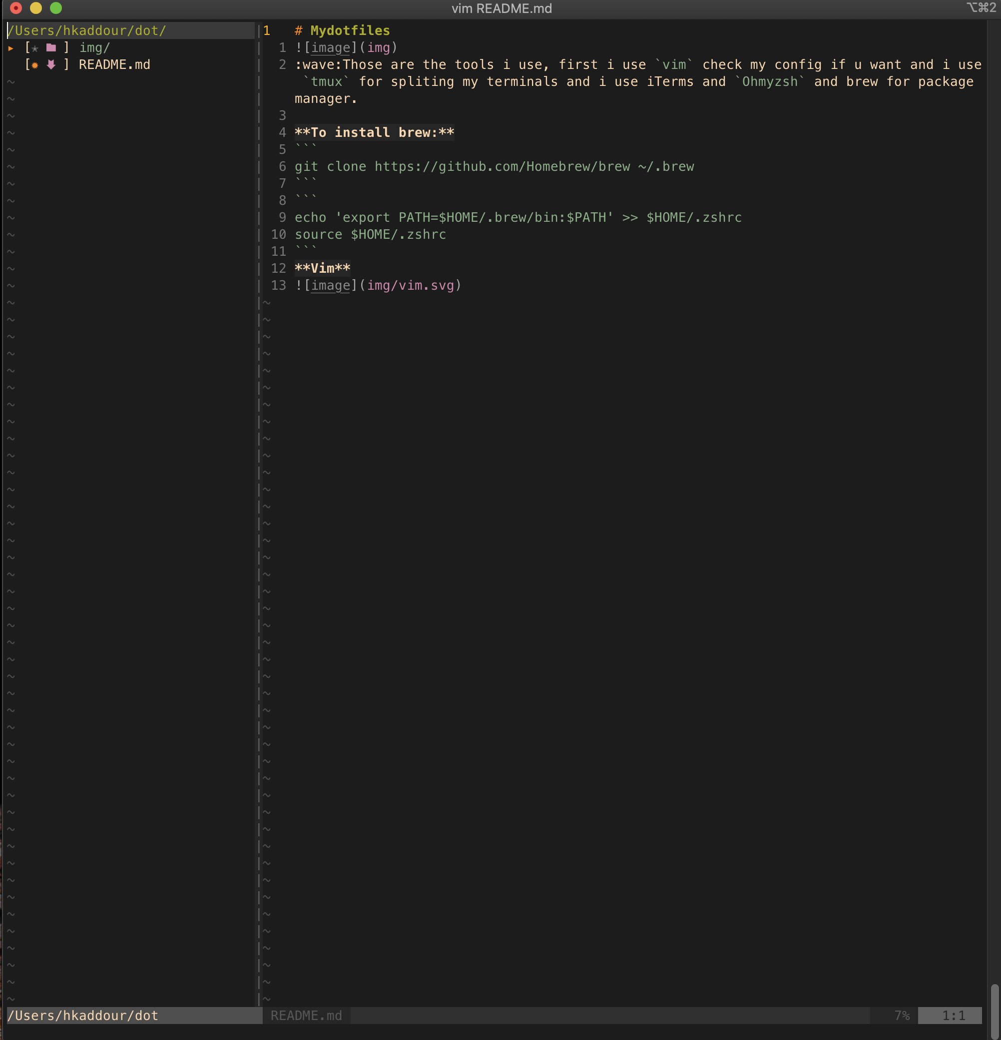The width and height of the screenshot is (1001, 1040).
Task: Click the 7% file position indicator
Action: 901,1015
